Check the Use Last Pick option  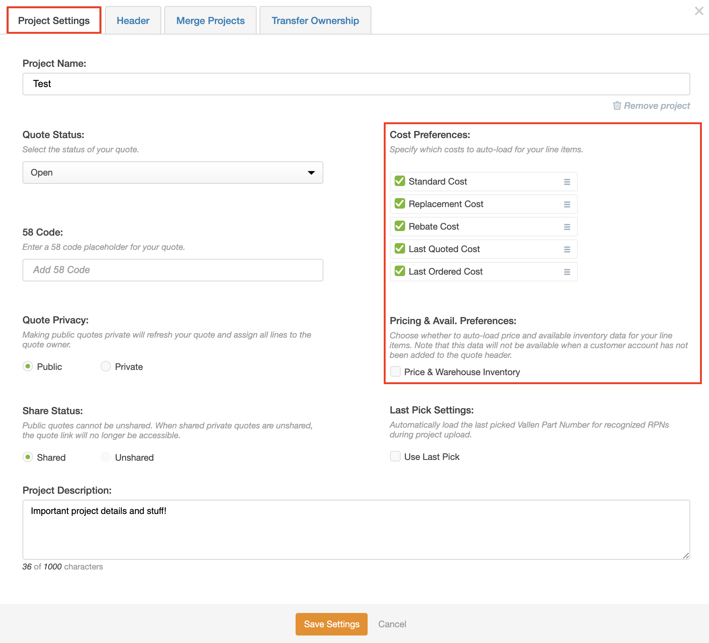pos(395,456)
